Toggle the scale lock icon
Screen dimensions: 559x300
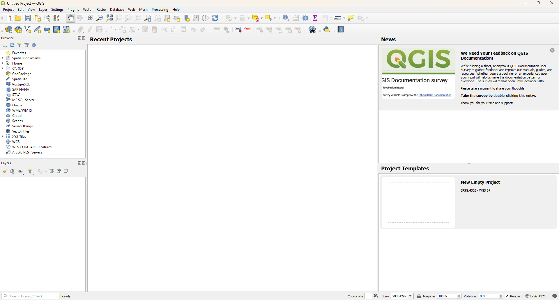[419, 296]
